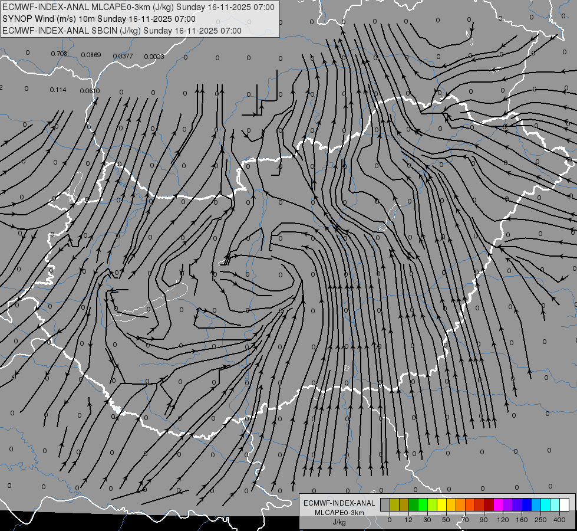Click the legend label 400
Screen dimensions: 577x531
[x=559, y=520]
